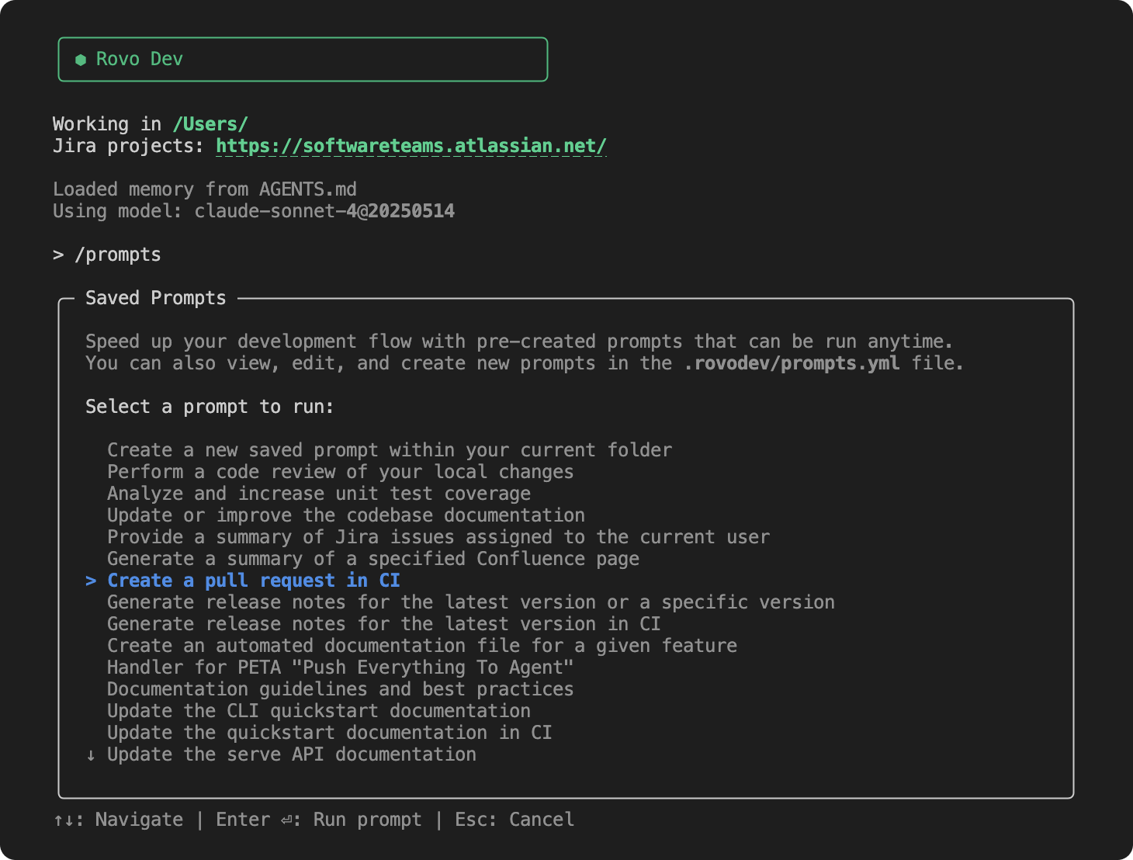This screenshot has height=860, width=1133.
Task: Open the softwareteams.atlassian.net Jira link
Action: pyautogui.click(x=411, y=146)
